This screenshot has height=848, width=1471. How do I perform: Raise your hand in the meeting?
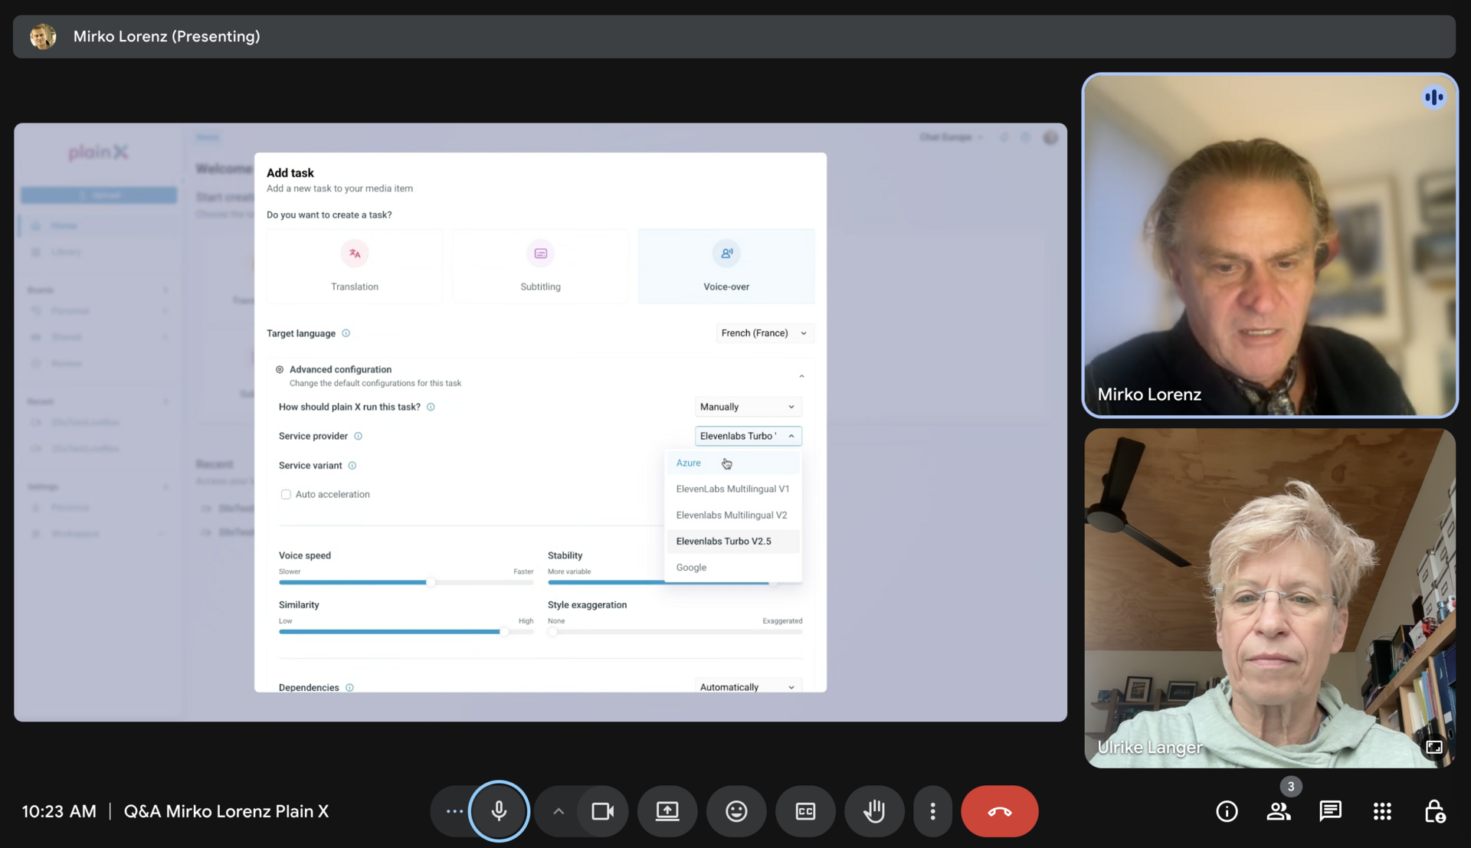point(874,811)
